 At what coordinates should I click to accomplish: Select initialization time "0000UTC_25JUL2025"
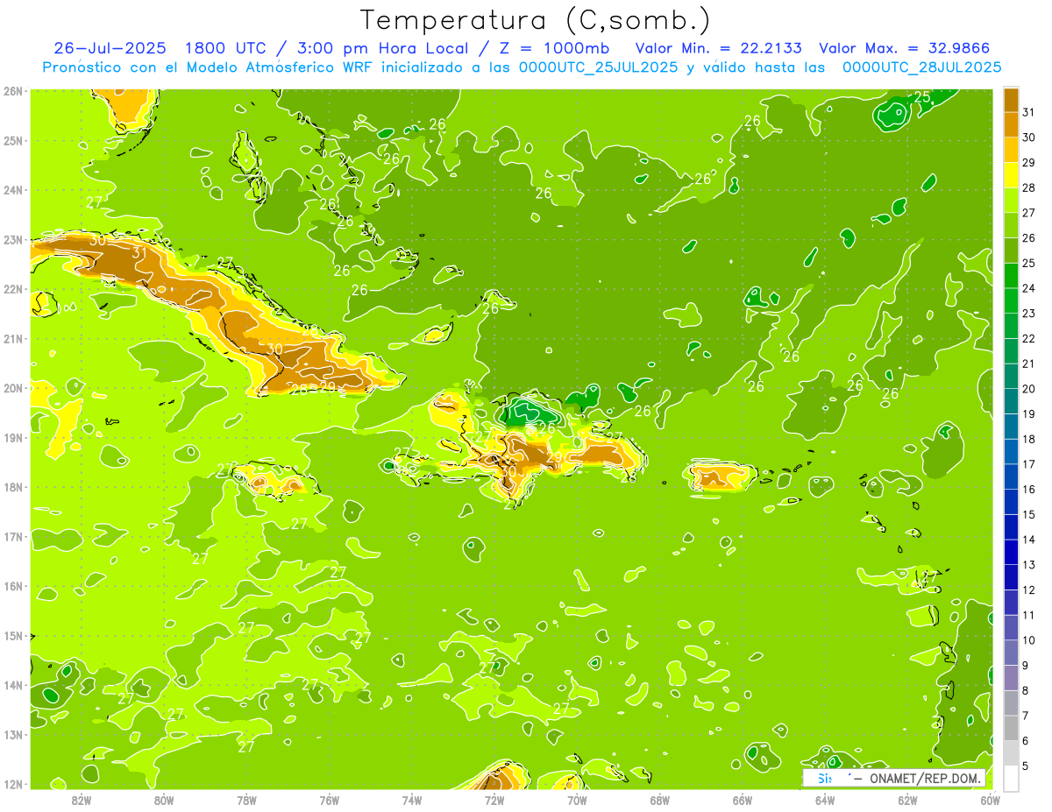click(x=598, y=67)
